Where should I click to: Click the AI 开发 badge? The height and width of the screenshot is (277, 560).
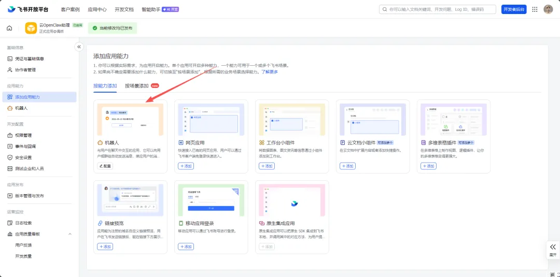point(171,10)
